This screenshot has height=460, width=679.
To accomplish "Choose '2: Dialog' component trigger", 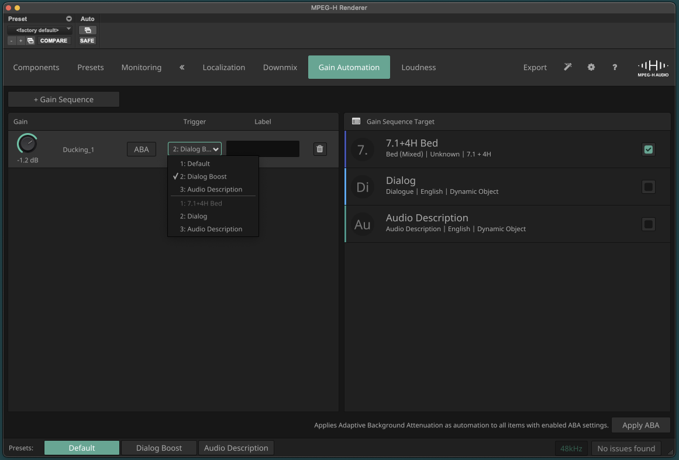I will 213,216.
